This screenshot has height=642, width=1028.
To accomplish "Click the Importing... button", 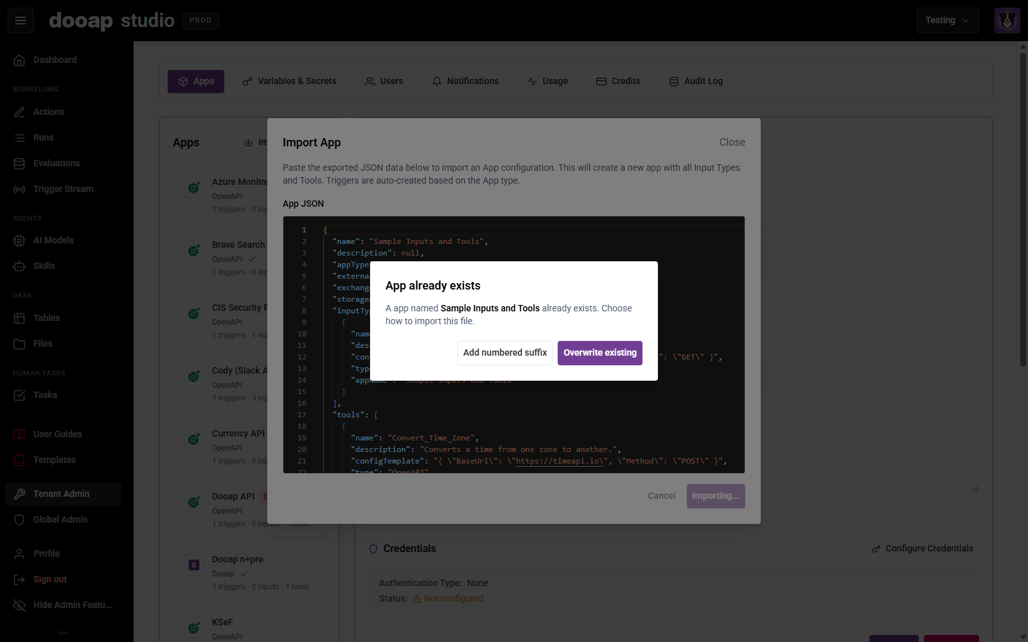I will coord(716,496).
